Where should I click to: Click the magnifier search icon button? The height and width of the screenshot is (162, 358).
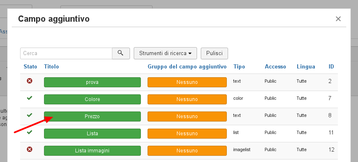point(121,53)
